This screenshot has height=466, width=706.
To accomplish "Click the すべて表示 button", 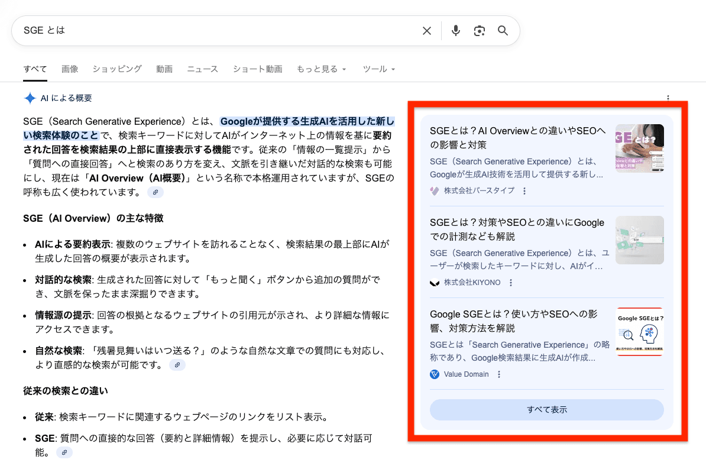I will pyautogui.click(x=546, y=409).
